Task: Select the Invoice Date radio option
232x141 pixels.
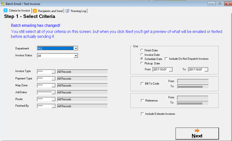Action: [142, 55]
